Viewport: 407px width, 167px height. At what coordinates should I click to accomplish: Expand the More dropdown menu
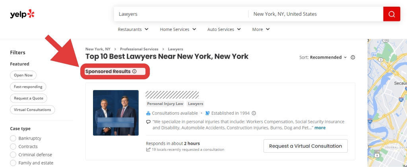[261, 29]
